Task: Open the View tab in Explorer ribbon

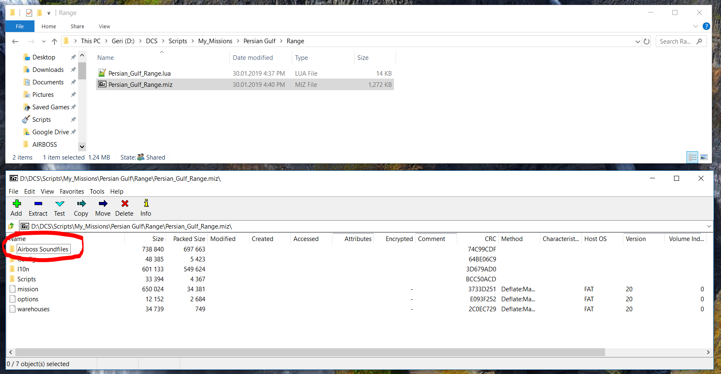Action: (104, 27)
